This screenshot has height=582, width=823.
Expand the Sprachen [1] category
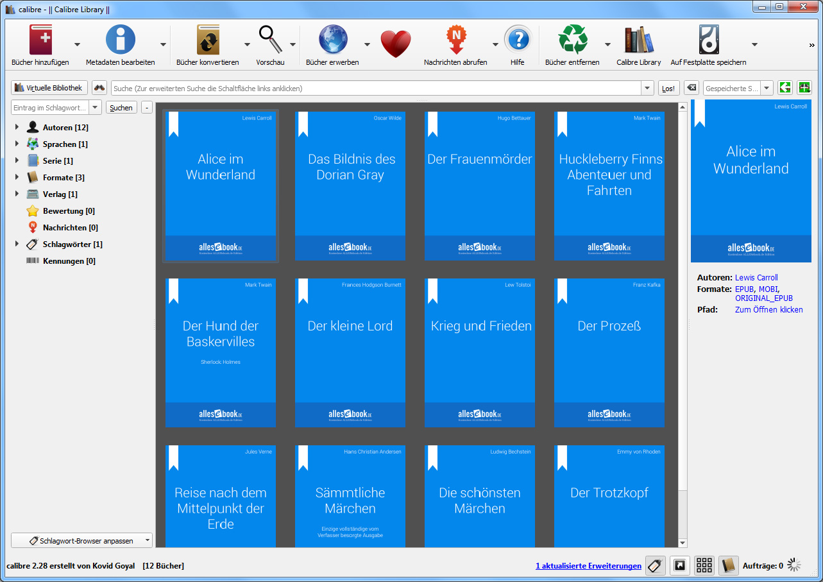click(x=17, y=144)
